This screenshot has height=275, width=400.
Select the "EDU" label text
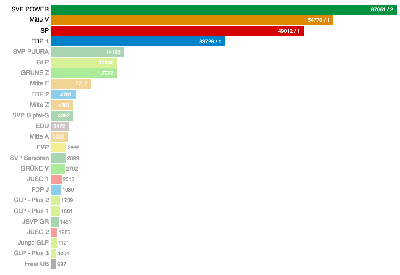(42, 126)
